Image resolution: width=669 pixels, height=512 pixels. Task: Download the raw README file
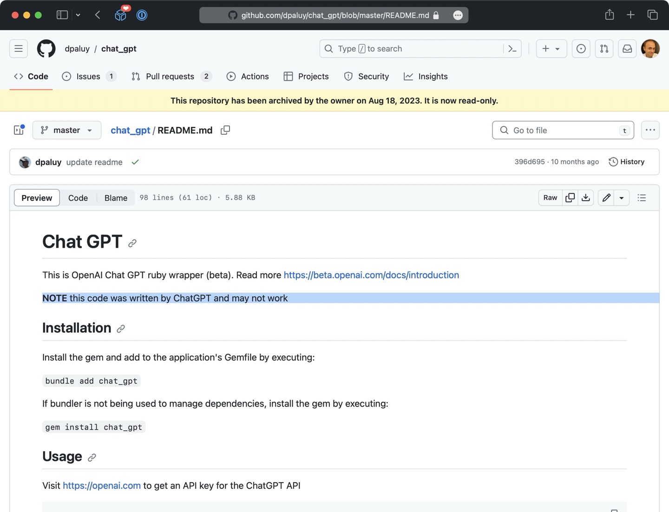coord(586,197)
